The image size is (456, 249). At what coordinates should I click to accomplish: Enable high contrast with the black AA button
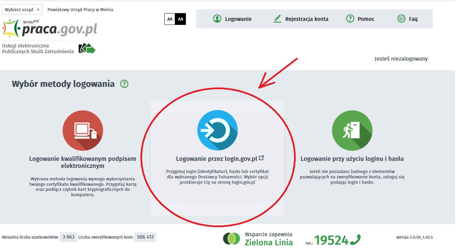click(181, 19)
